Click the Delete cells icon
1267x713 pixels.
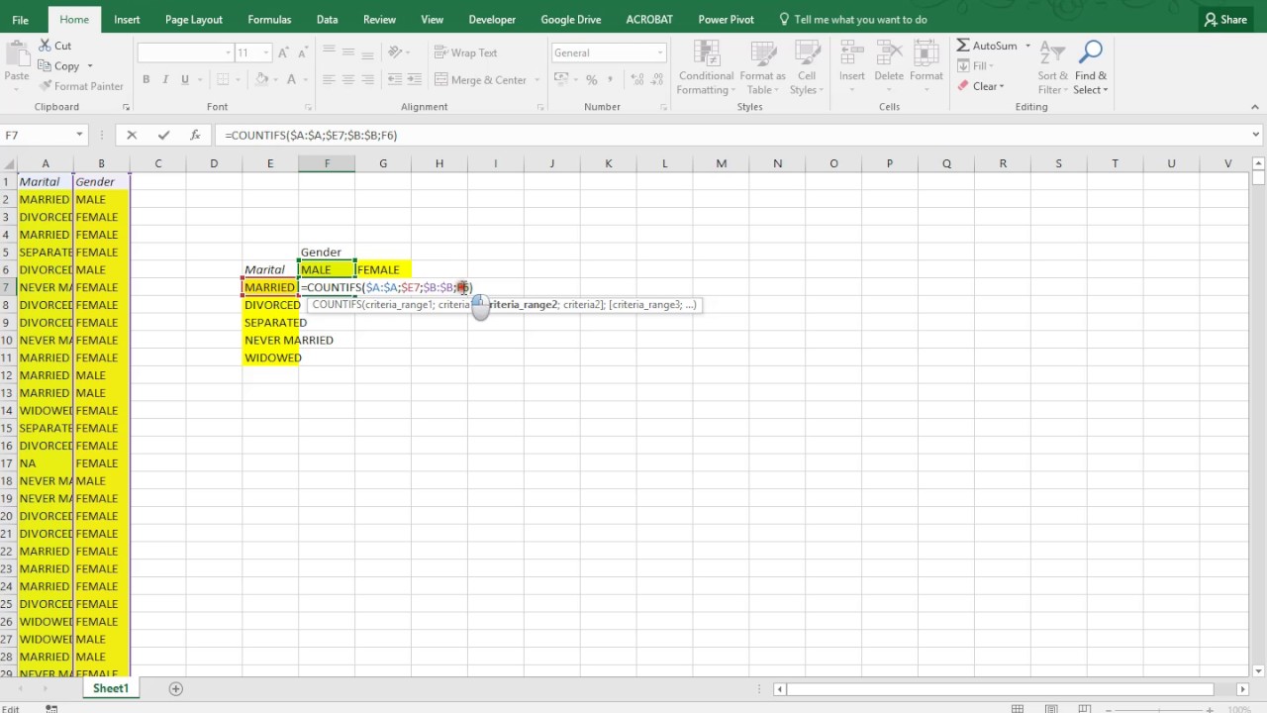pos(888,53)
